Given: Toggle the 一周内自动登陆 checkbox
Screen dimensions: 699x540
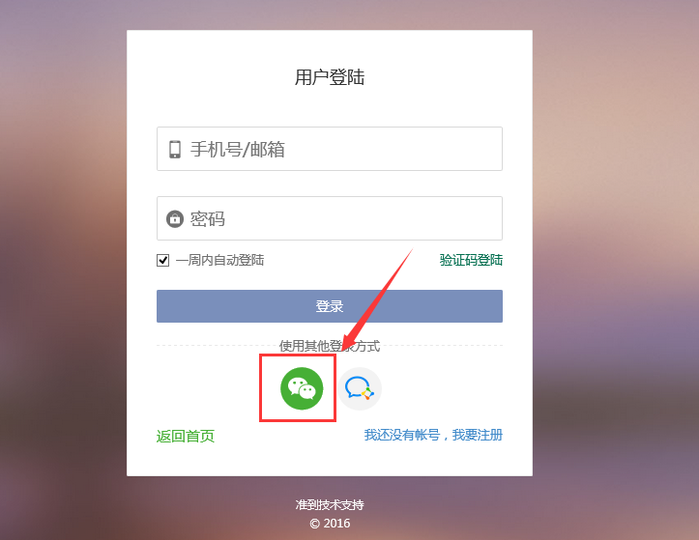Looking at the screenshot, I should click(162, 260).
